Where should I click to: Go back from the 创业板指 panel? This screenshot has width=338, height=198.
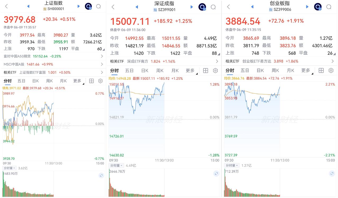click(x=229, y=7)
